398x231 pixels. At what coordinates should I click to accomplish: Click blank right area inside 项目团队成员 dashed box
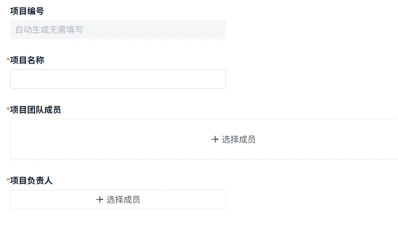pyautogui.click(x=346, y=139)
